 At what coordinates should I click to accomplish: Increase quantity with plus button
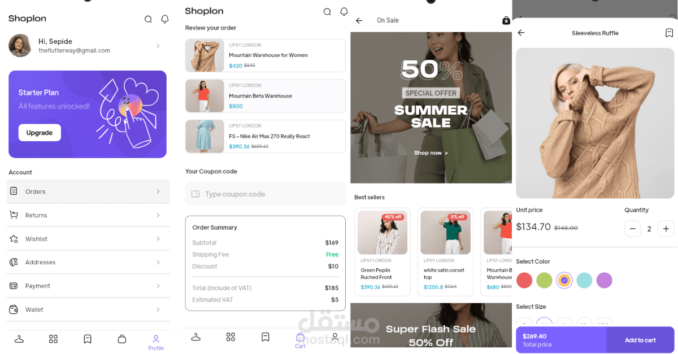tap(666, 229)
